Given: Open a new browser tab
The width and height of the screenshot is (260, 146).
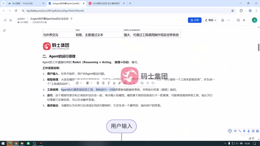Looking at the screenshot, I should (130, 4).
